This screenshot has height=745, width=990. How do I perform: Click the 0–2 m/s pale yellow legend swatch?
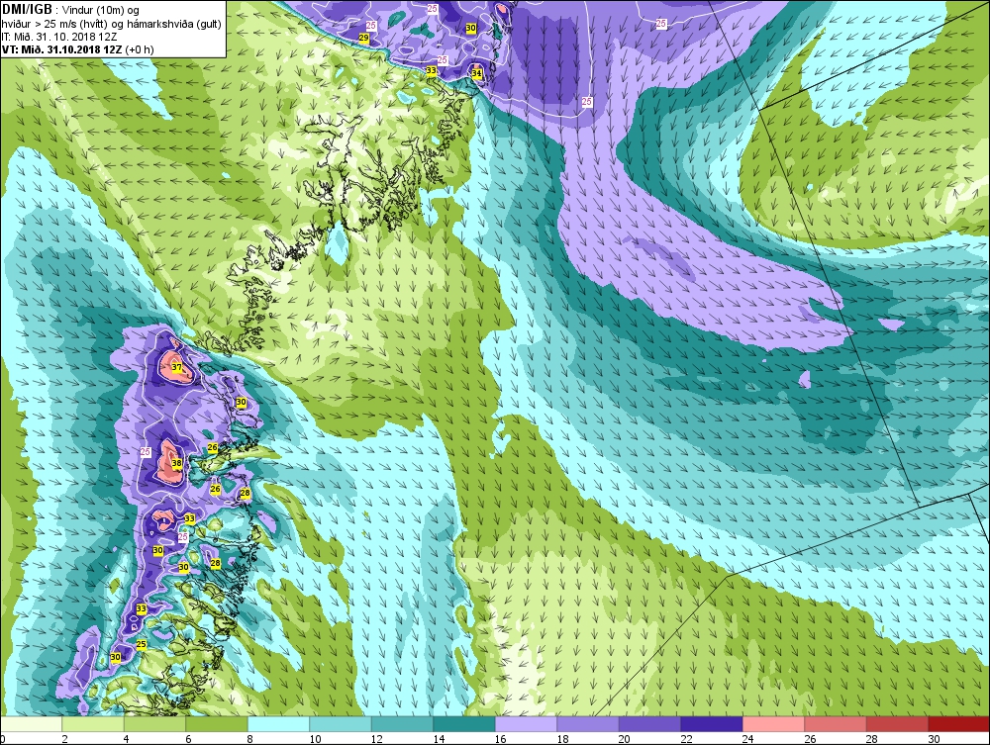(x=31, y=723)
